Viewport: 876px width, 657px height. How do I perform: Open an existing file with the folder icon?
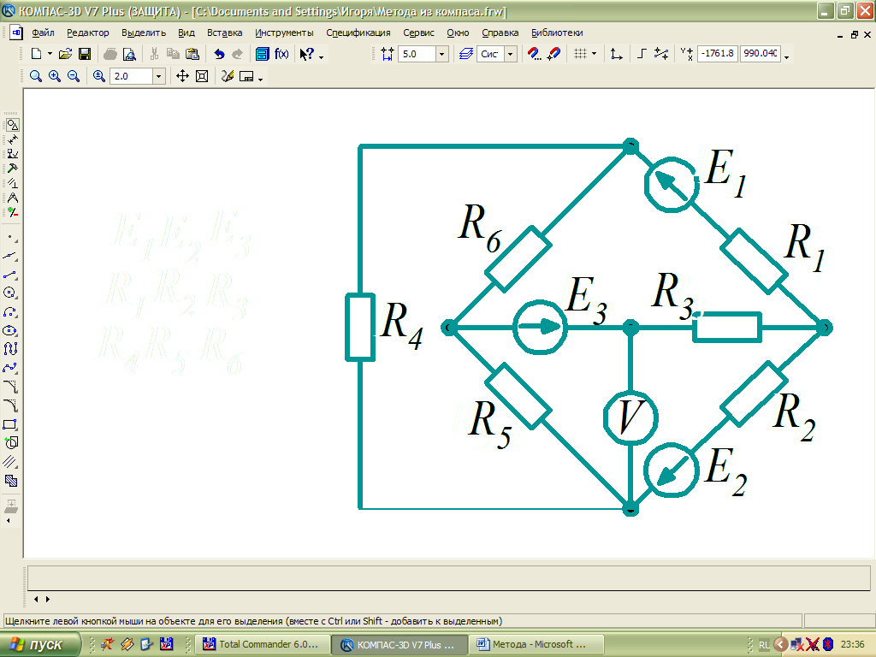pos(66,54)
